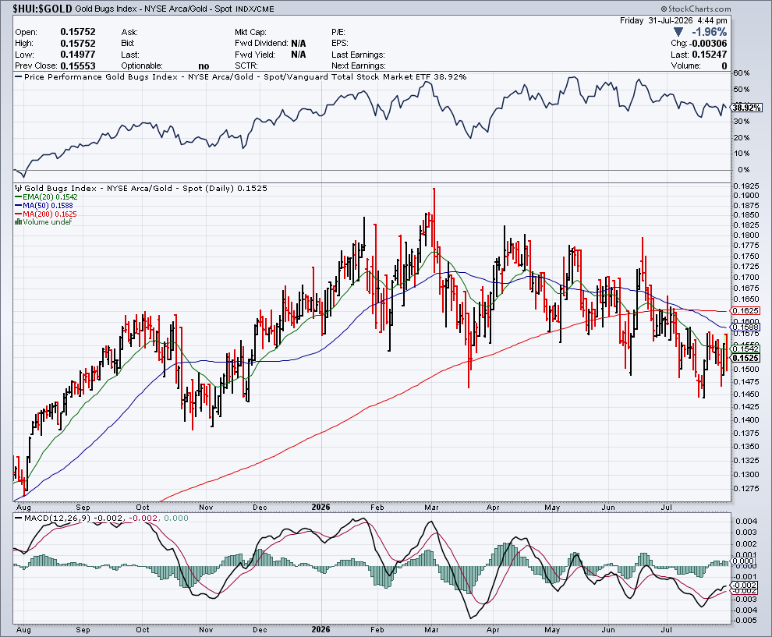The width and height of the screenshot is (772, 637).
Task: Click the Oct label on the MACD time axis
Action: (x=142, y=630)
